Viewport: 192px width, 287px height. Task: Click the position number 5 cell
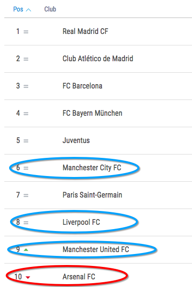[18, 140]
